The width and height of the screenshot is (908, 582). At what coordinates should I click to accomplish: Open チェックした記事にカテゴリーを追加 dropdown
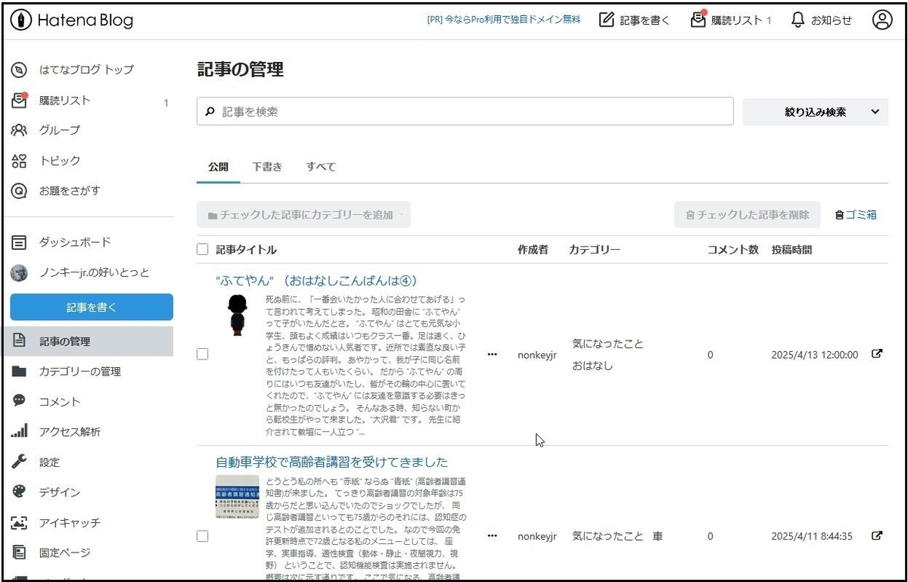303,215
